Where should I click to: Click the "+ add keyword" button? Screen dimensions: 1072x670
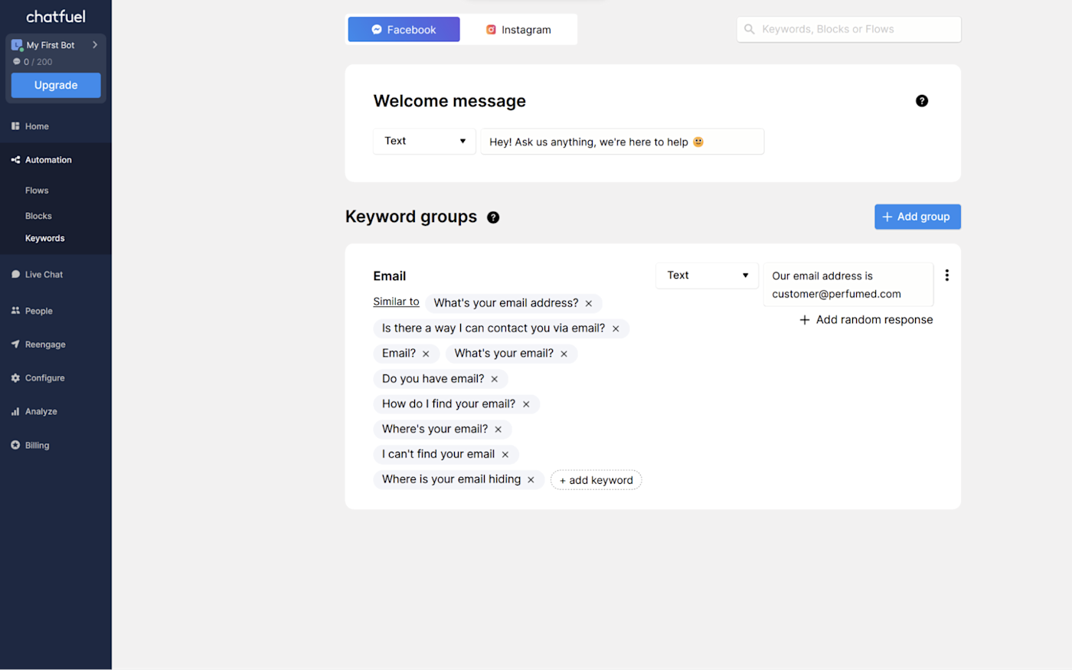(596, 480)
